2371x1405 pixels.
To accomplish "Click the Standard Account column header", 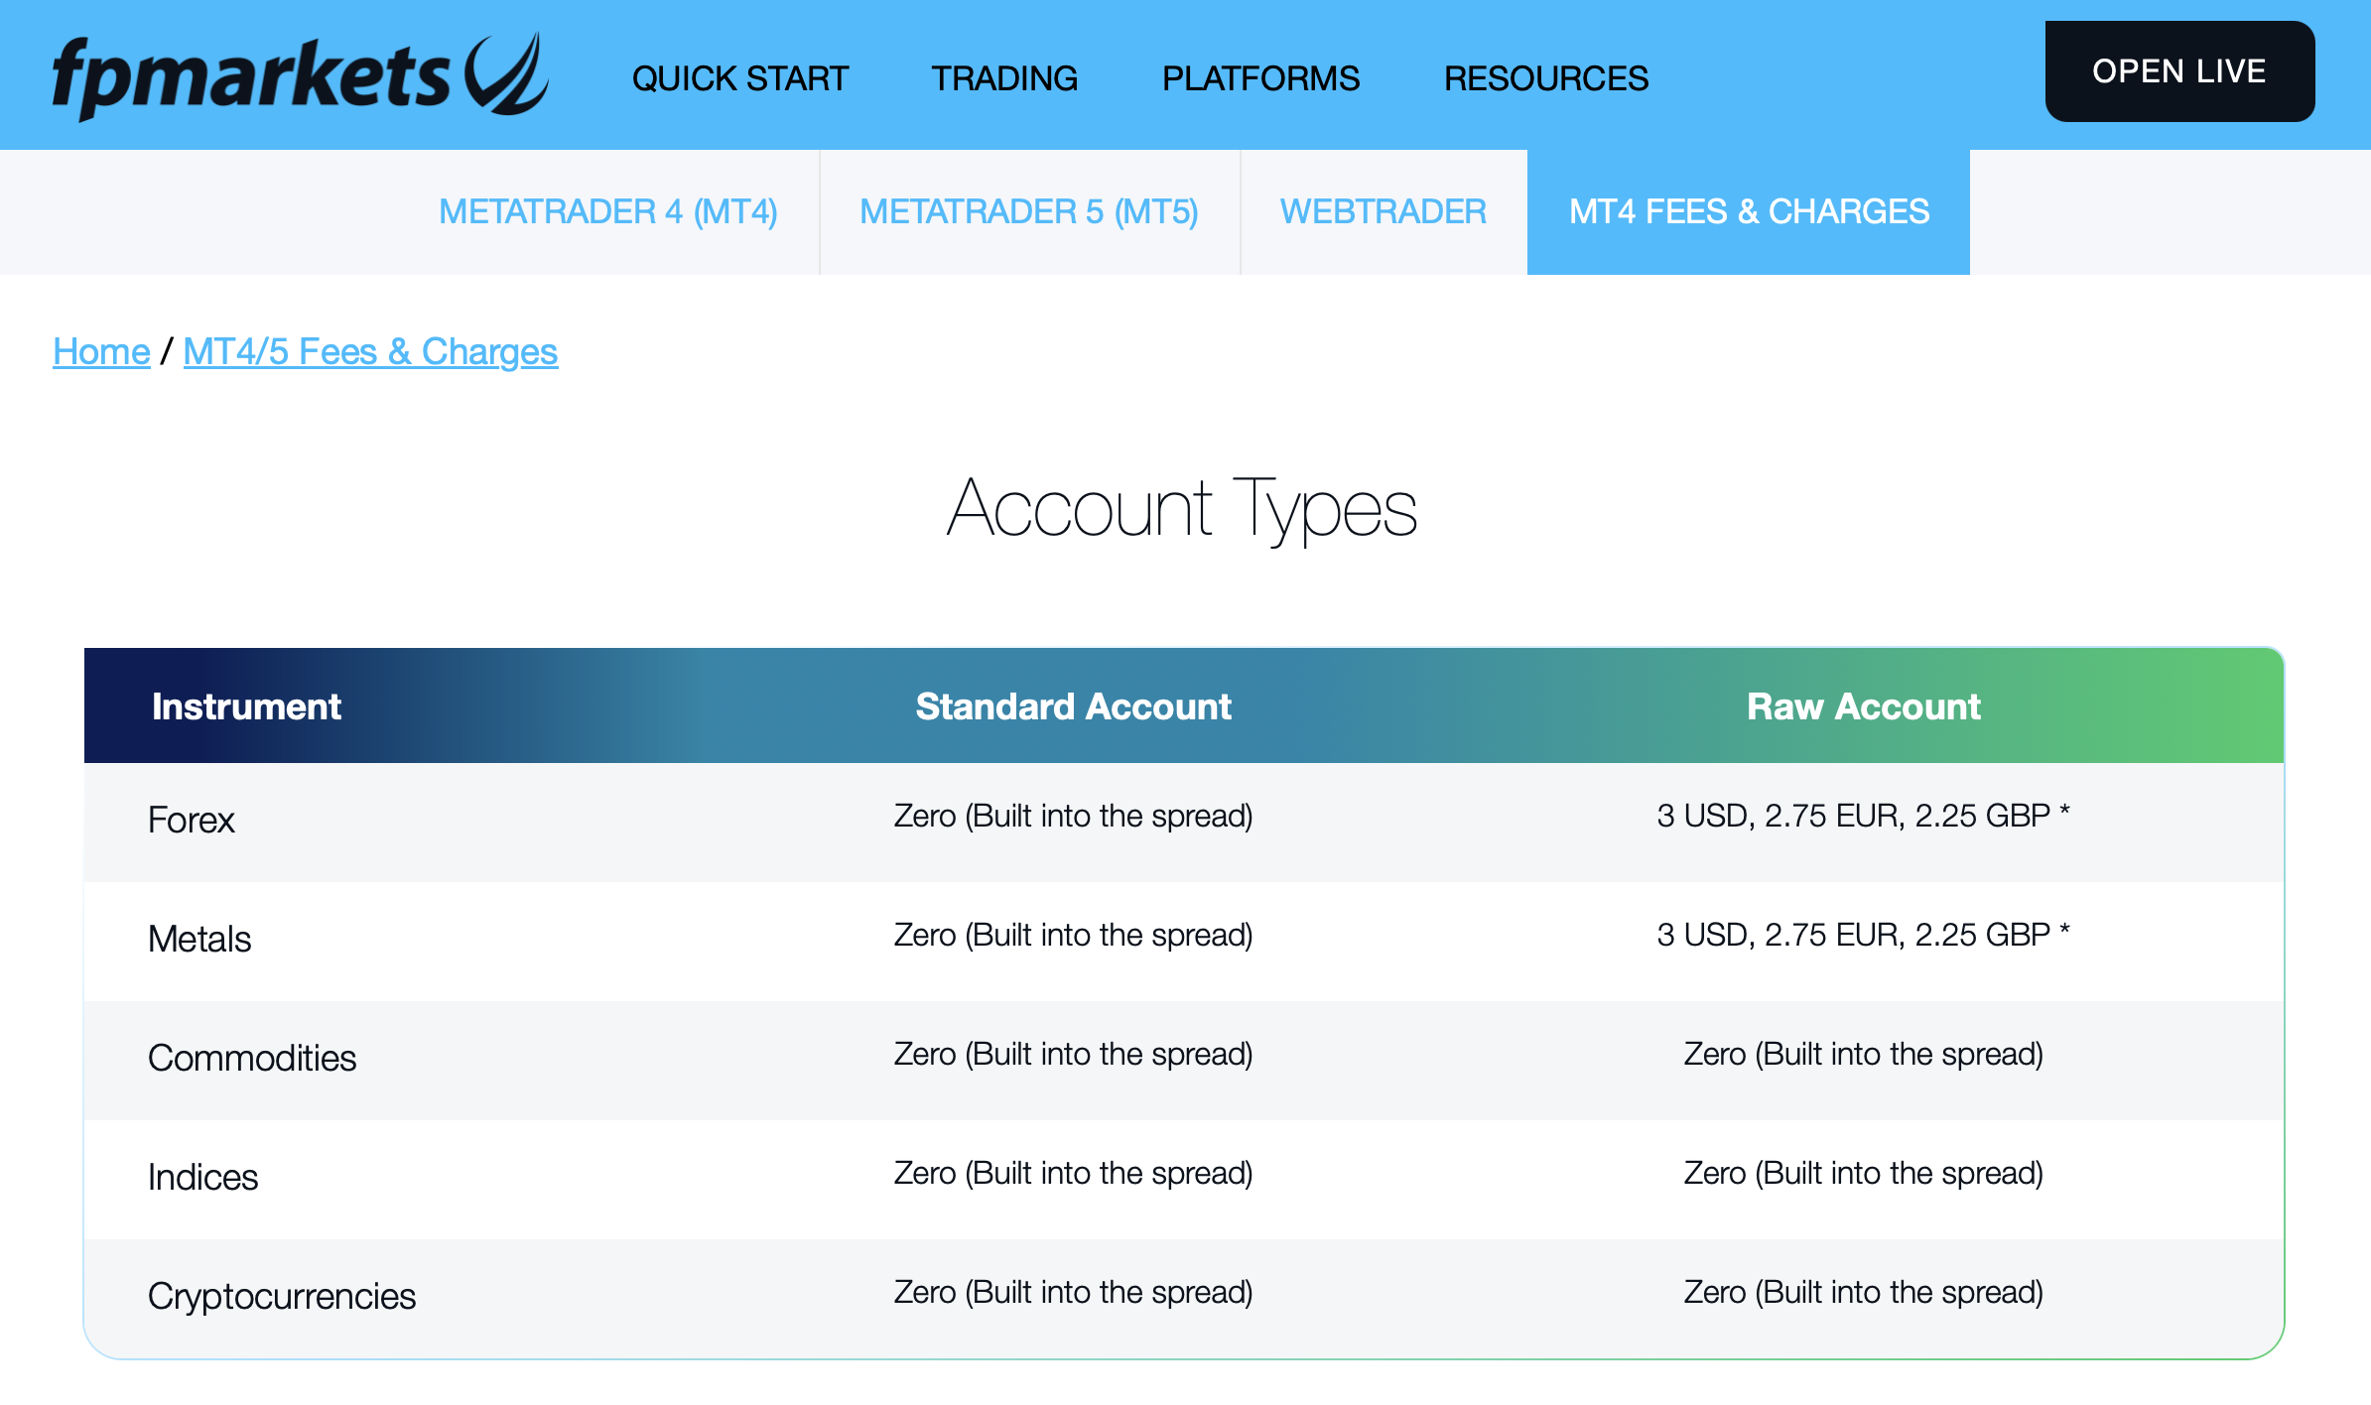I will tap(1073, 705).
